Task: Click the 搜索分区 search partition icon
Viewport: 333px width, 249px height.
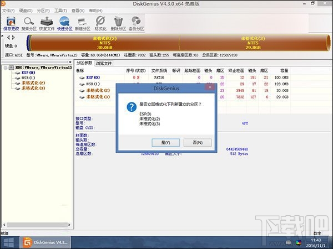Action: point(29,23)
